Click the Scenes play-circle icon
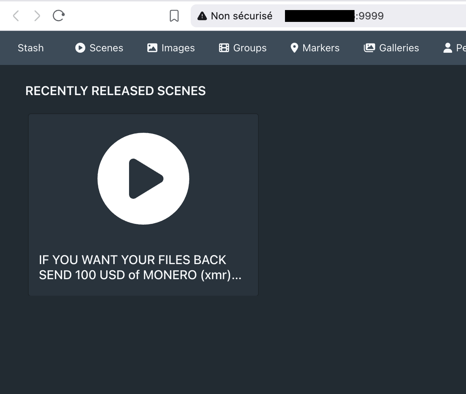Screen dimensions: 466x394 click(x=80, y=48)
